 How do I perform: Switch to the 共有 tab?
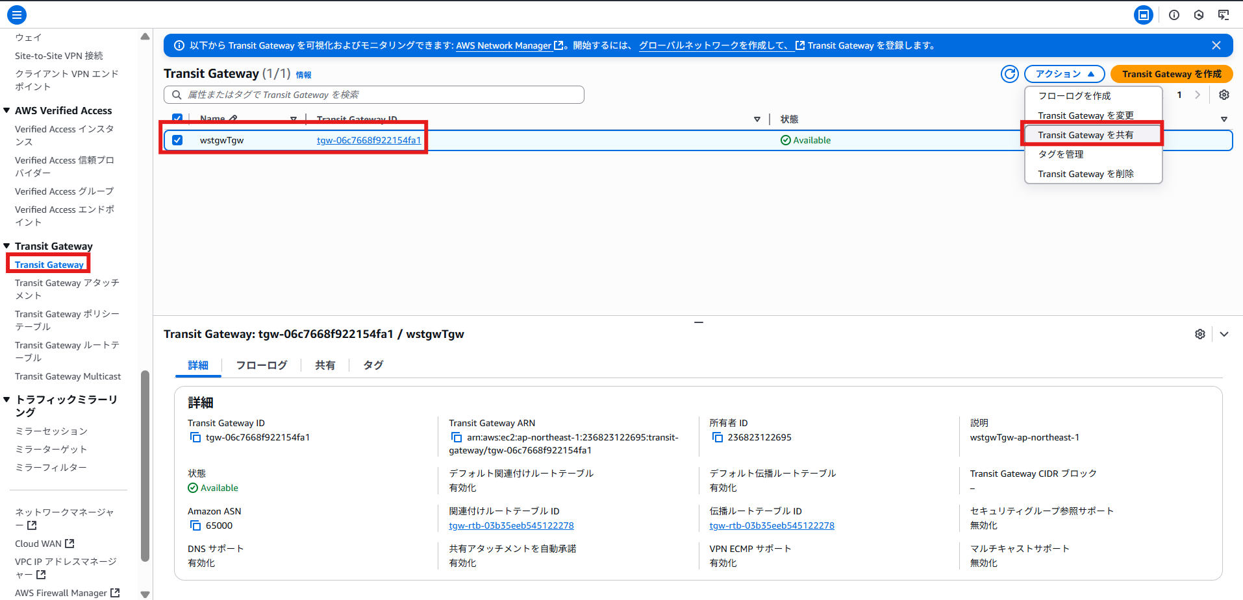click(x=325, y=365)
